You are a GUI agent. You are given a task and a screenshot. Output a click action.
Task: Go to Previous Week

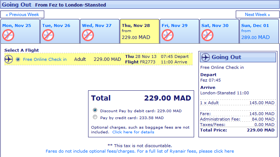22,15
